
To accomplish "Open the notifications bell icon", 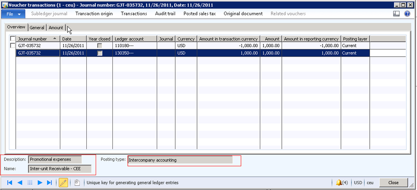I will coord(339,183).
